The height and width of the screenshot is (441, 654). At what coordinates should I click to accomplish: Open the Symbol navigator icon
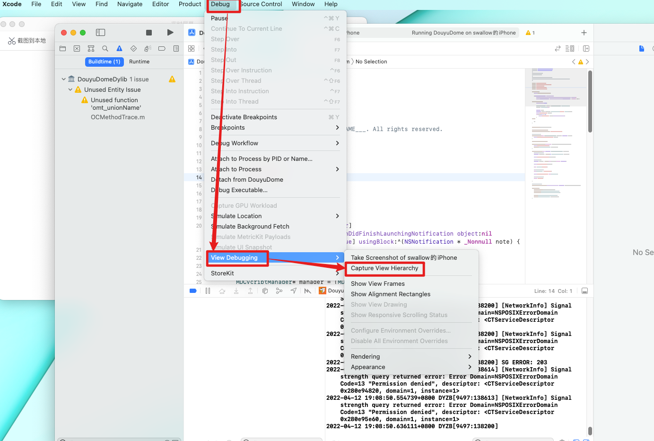91,48
